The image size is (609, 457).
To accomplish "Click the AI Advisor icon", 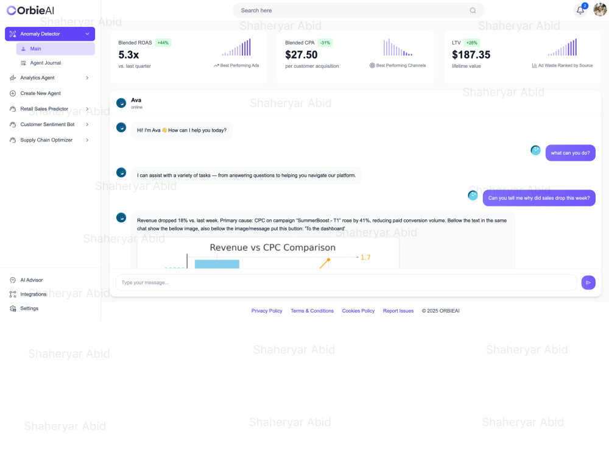I will click(x=13, y=280).
